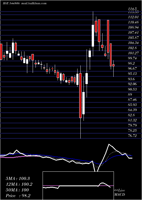Select the 93.6 price axis label

coord(131,79)
